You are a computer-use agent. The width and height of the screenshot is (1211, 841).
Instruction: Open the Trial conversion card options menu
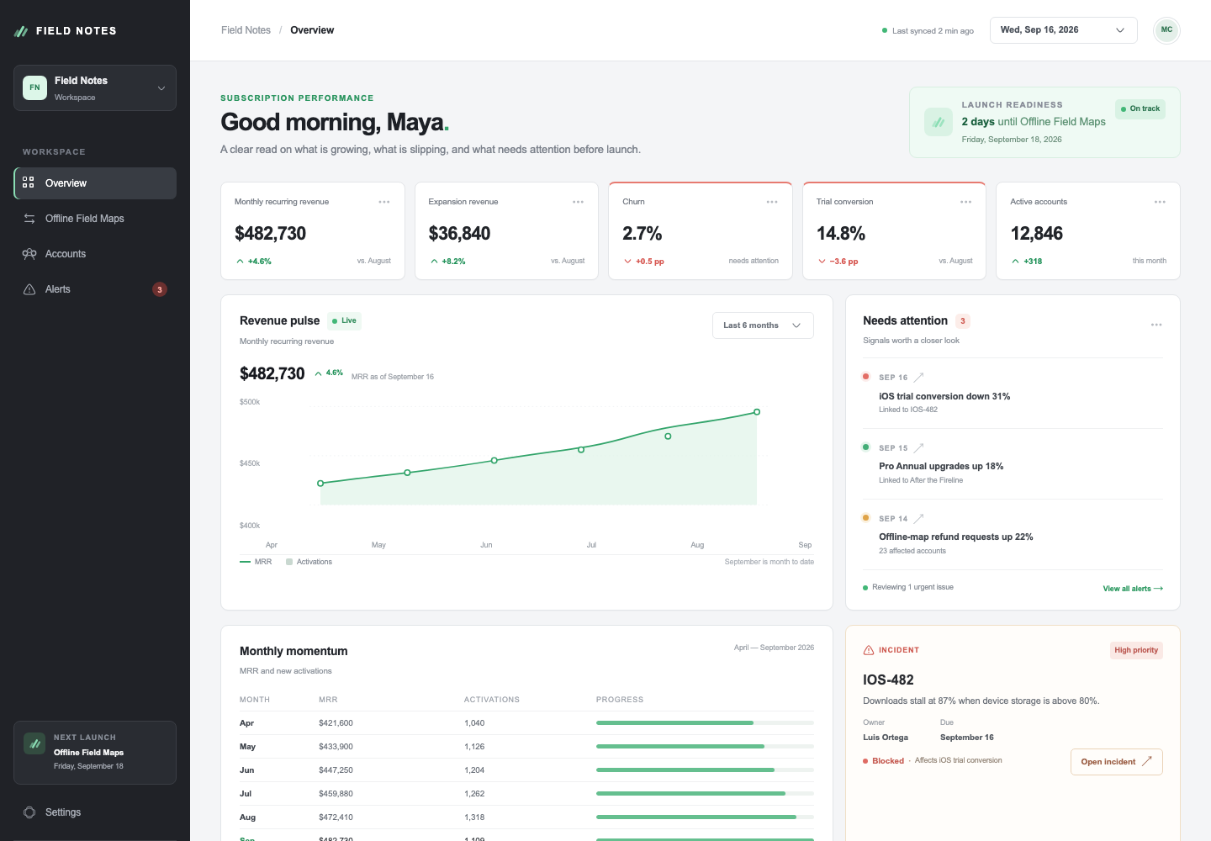coord(965,202)
